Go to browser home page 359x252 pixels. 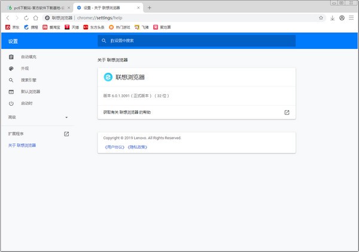(x=37, y=18)
